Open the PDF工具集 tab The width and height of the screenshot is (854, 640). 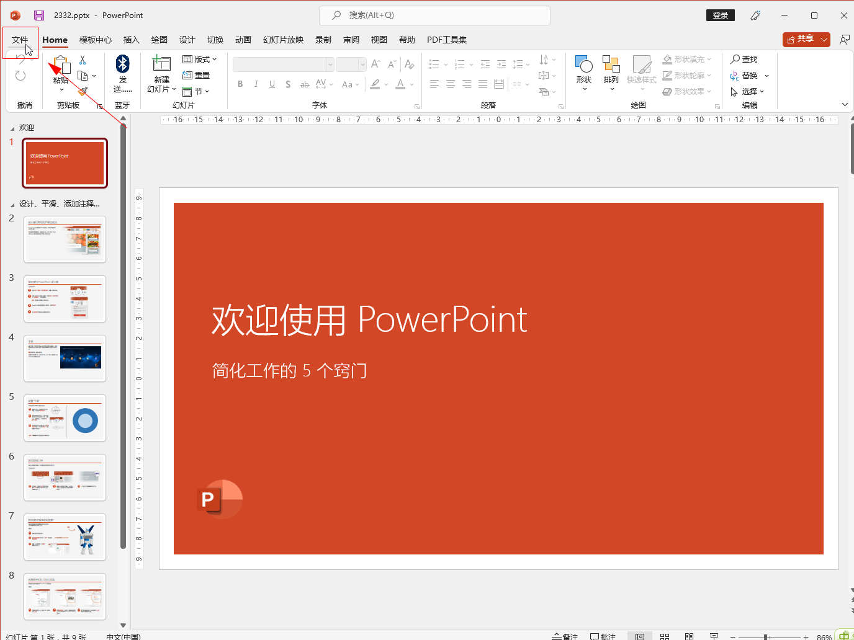point(446,40)
